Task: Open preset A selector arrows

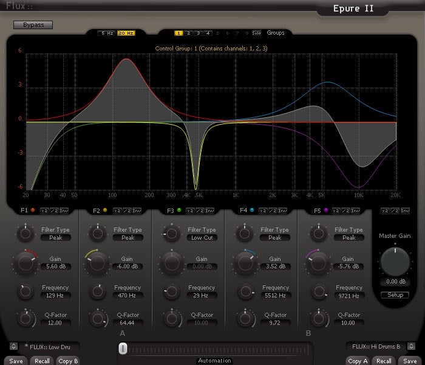Action: click(13, 346)
